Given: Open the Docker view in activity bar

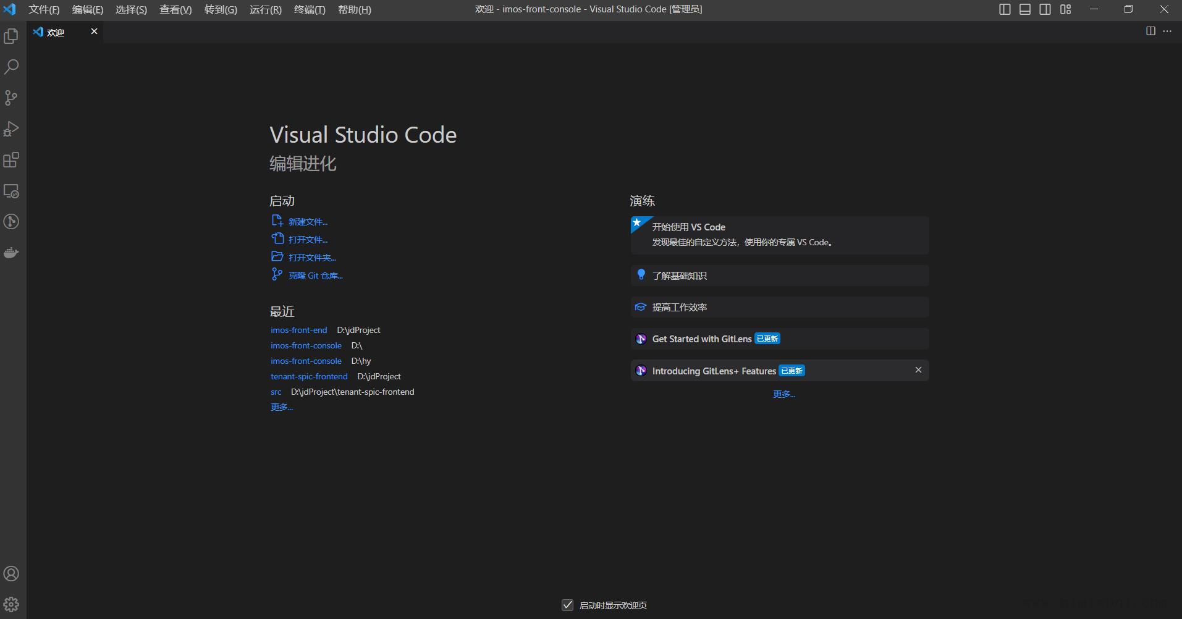Looking at the screenshot, I should click(11, 253).
